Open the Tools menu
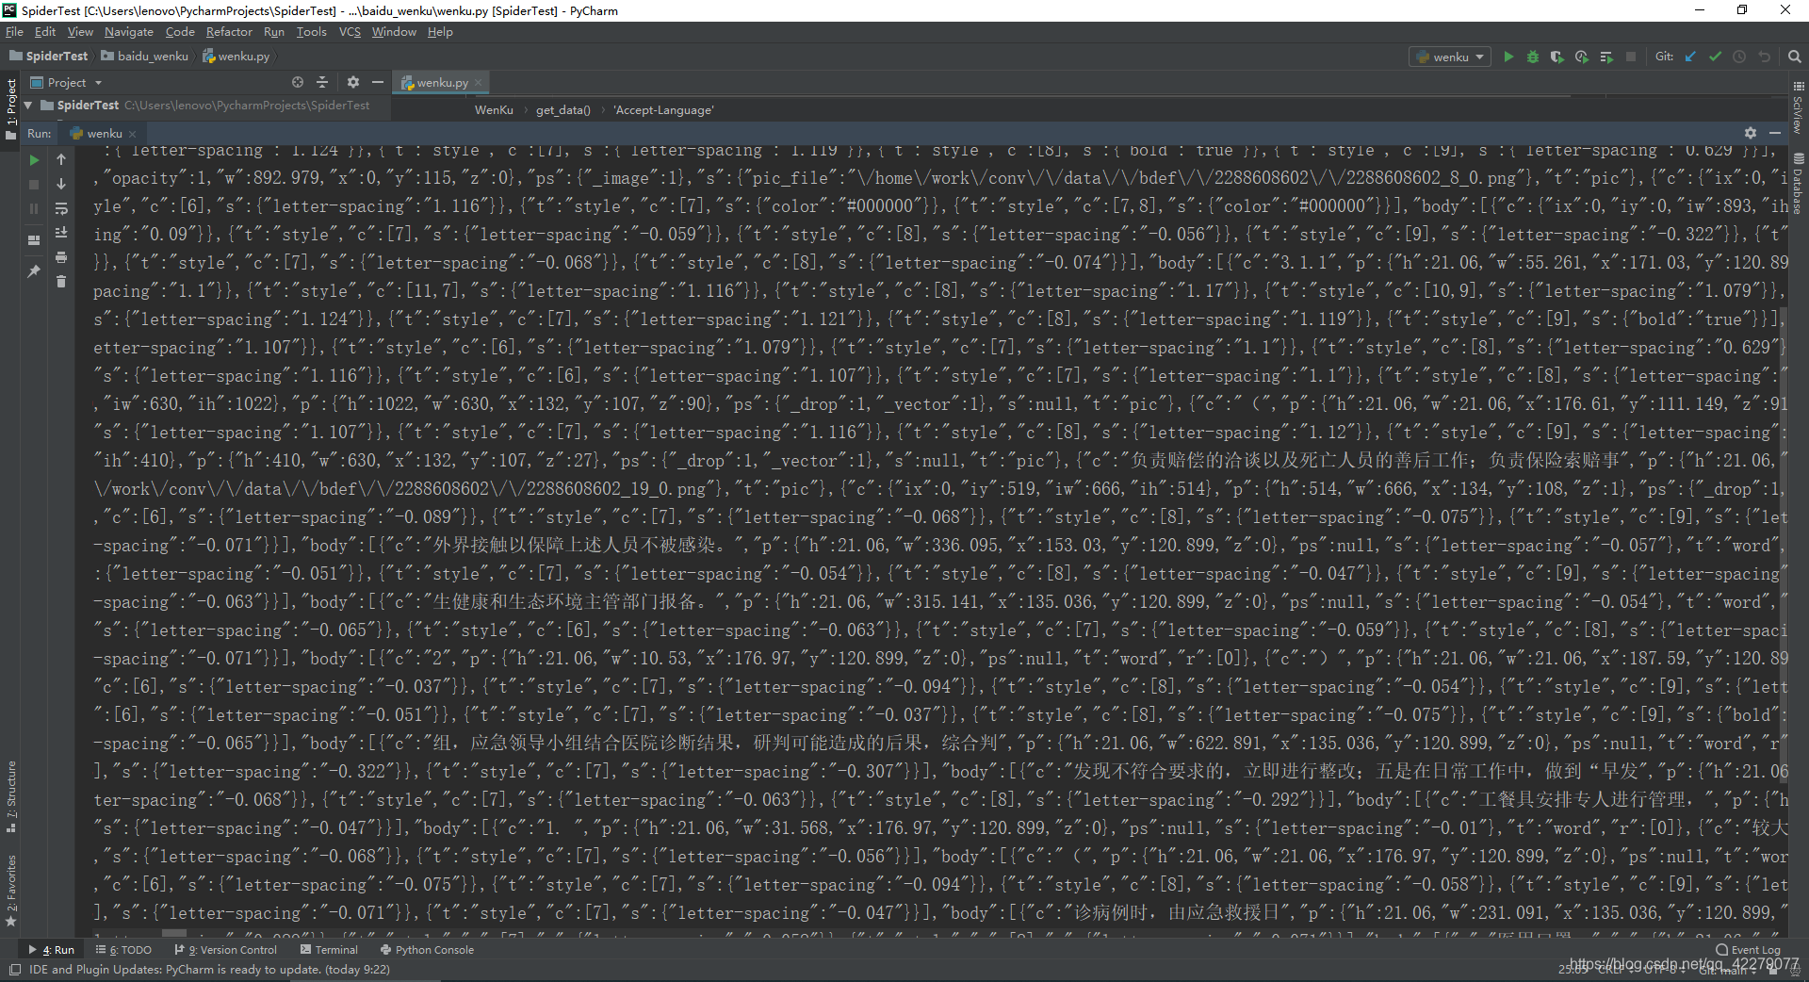This screenshot has height=982, width=1809. (x=311, y=31)
